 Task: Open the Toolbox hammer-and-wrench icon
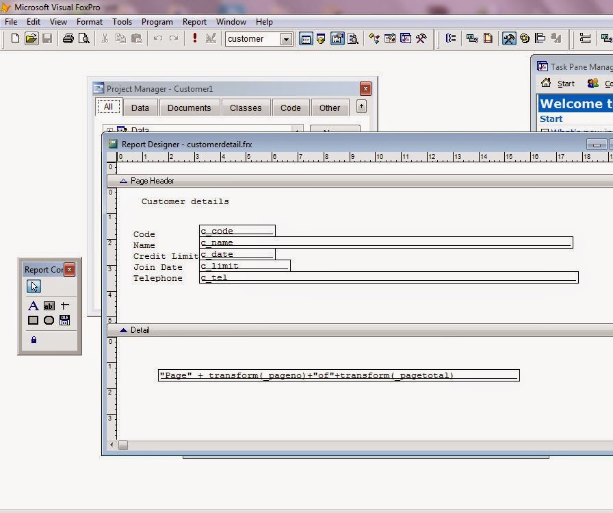point(421,38)
